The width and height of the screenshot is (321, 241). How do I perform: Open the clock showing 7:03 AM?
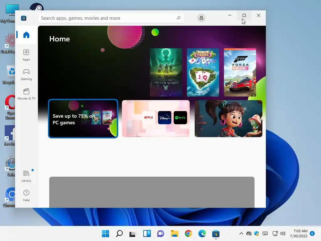click(298, 233)
